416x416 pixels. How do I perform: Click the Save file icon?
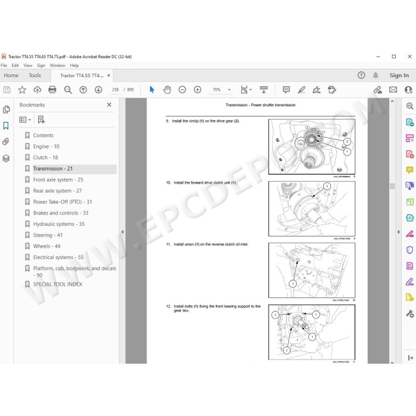[x=7, y=90]
